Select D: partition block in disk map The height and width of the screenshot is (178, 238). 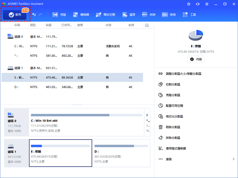121,153
